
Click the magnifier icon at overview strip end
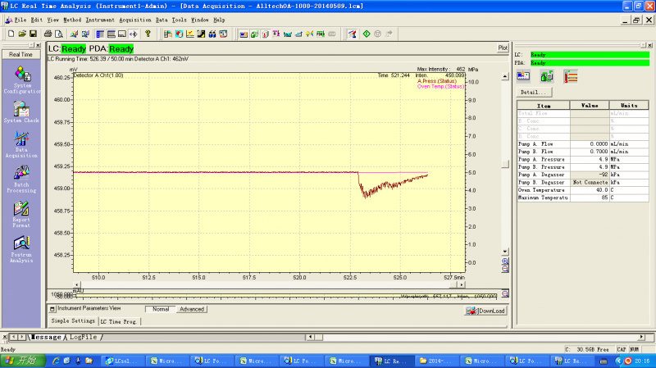tap(505, 294)
